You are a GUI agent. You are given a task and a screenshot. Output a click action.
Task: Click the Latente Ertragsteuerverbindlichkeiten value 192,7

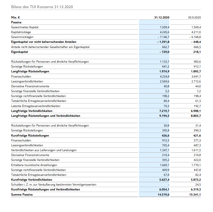click(197, 106)
